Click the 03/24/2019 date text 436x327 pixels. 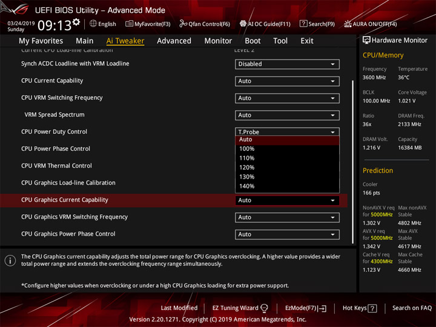coord(21,23)
